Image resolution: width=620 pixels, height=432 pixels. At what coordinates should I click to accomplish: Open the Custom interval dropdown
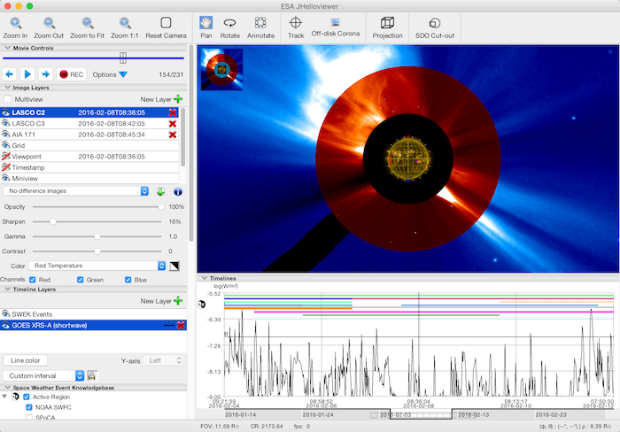pyautogui.click(x=43, y=376)
